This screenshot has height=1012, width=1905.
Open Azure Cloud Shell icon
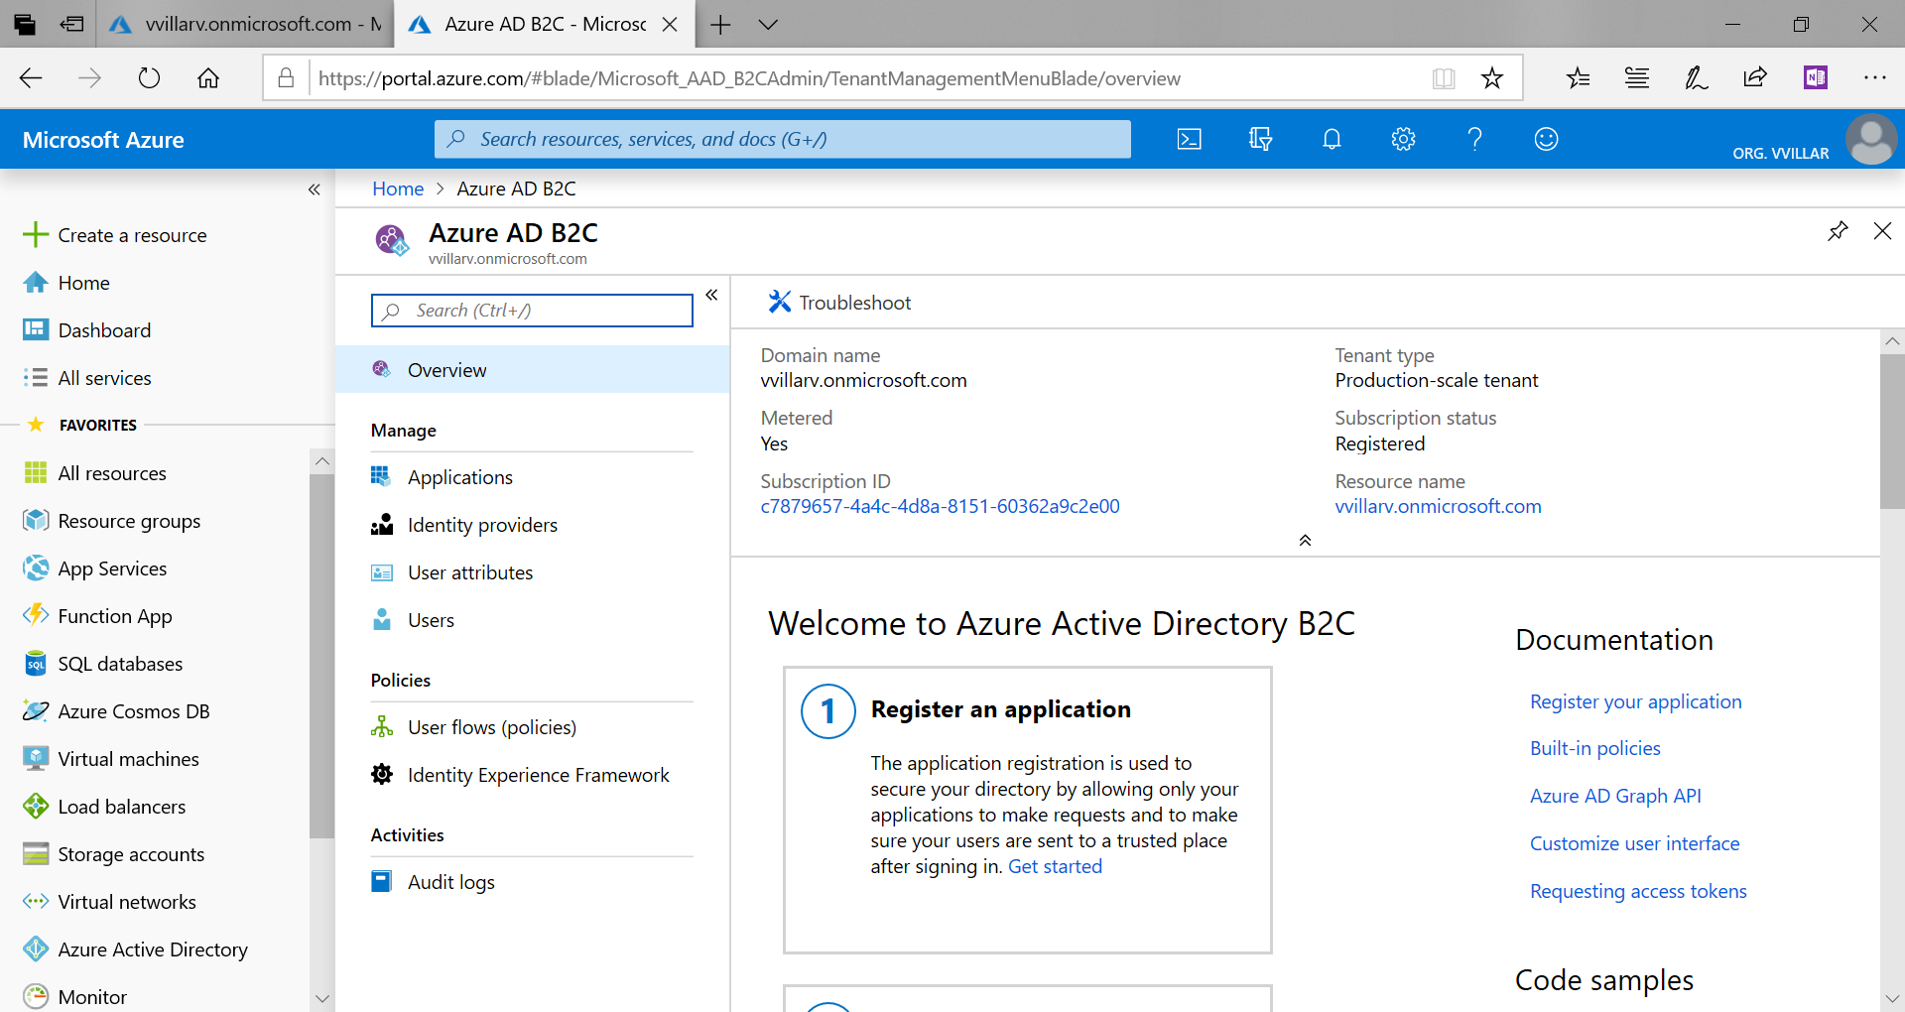click(1189, 139)
